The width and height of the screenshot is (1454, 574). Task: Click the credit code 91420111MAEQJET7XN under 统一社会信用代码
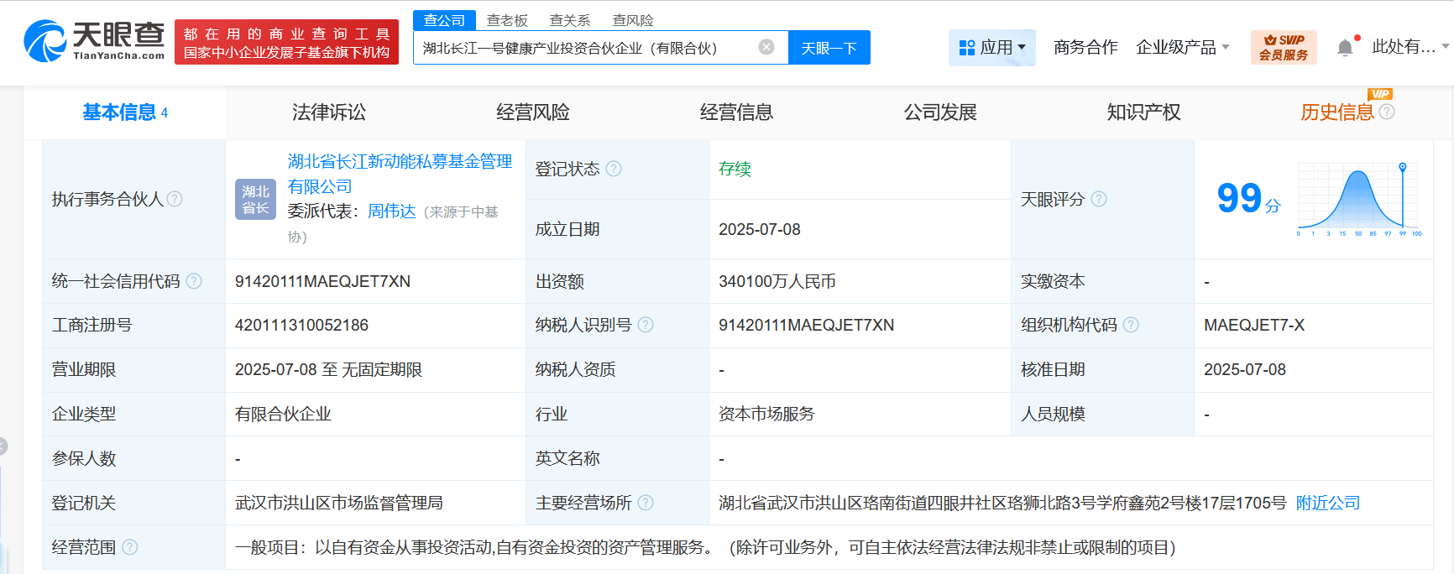coord(322,281)
